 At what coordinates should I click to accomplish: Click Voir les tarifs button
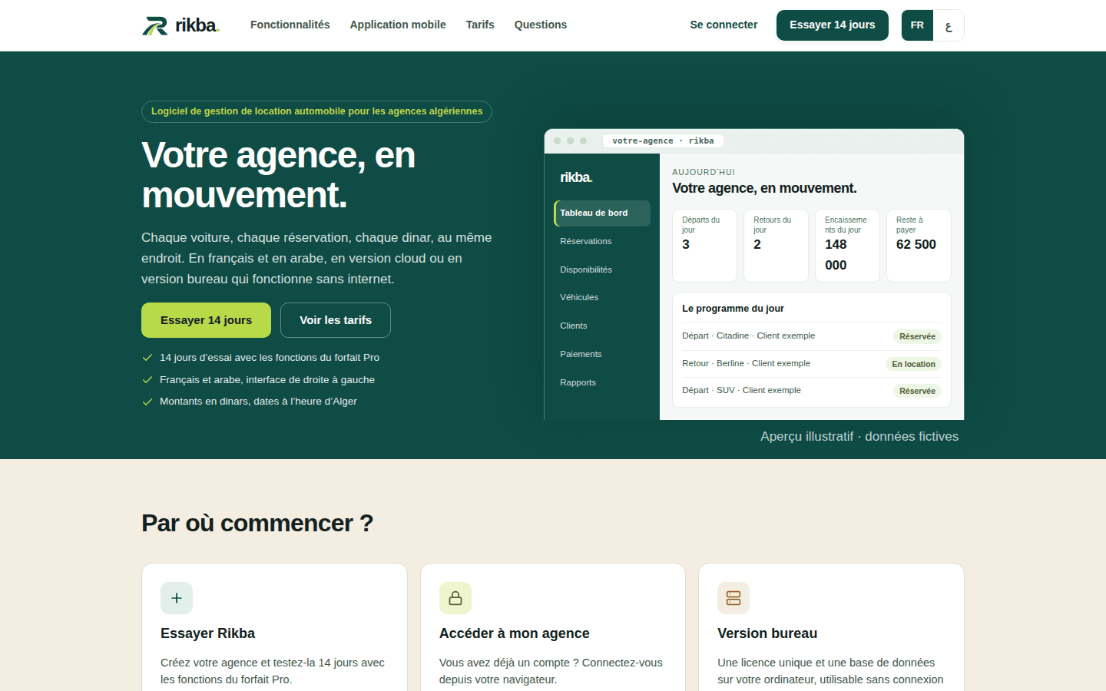point(336,320)
